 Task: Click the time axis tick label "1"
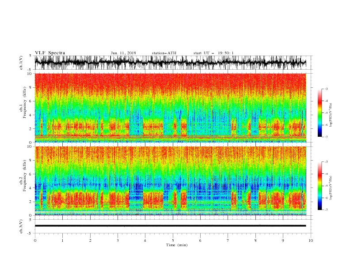[62, 240]
